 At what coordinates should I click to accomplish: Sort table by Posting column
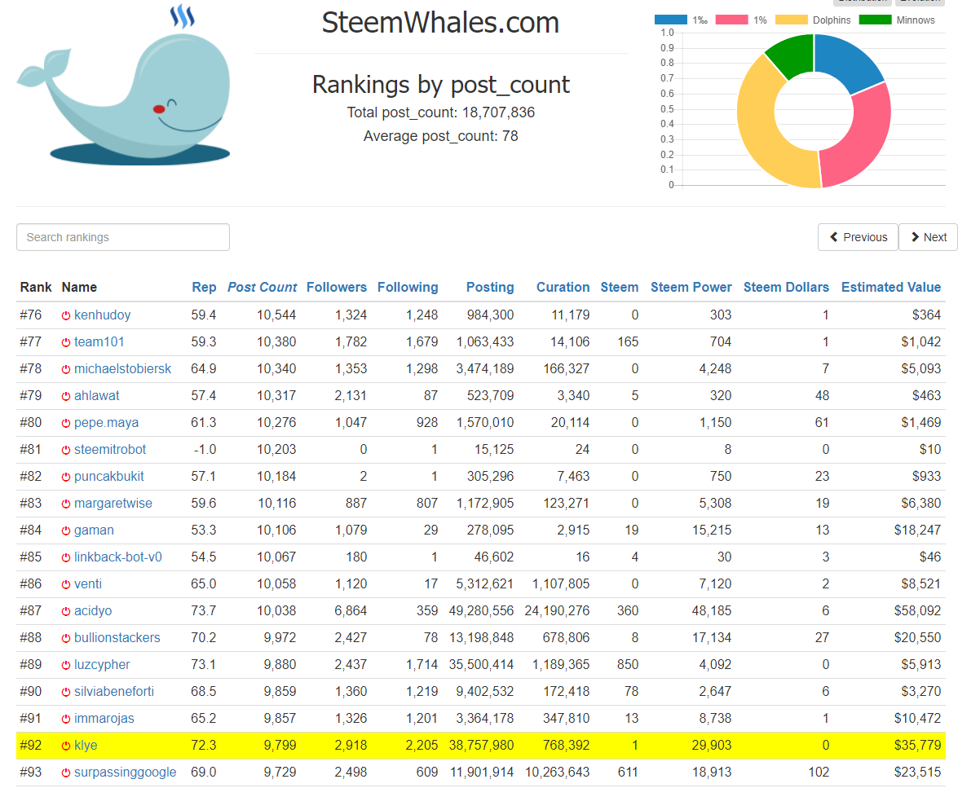click(x=490, y=287)
